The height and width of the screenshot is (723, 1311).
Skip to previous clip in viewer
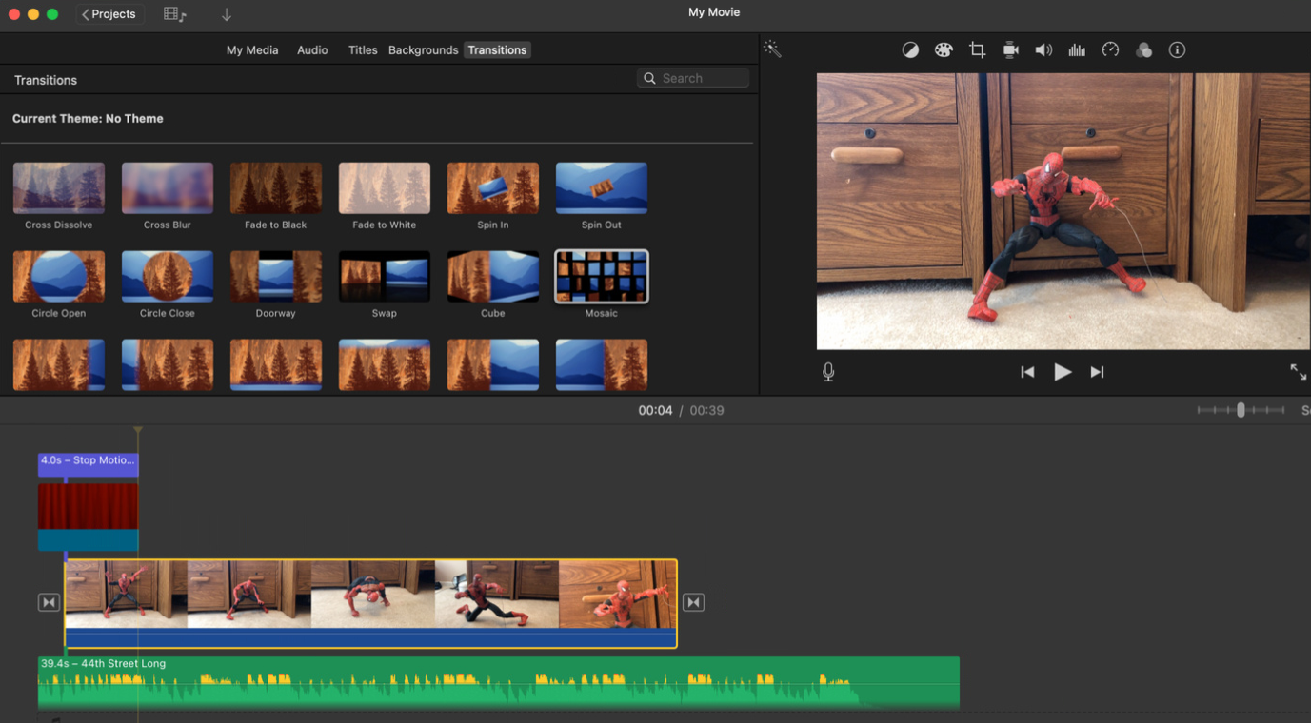tap(1027, 372)
